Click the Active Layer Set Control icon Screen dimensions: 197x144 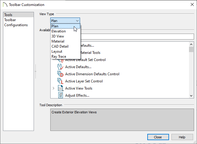click(x=60, y=81)
